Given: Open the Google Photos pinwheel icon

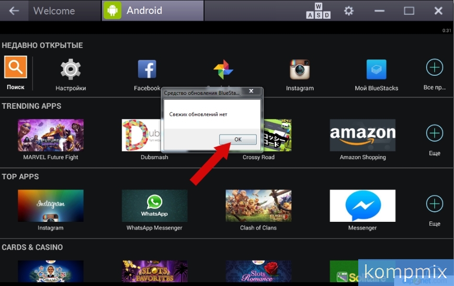Looking at the screenshot, I should [x=223, y=69].
